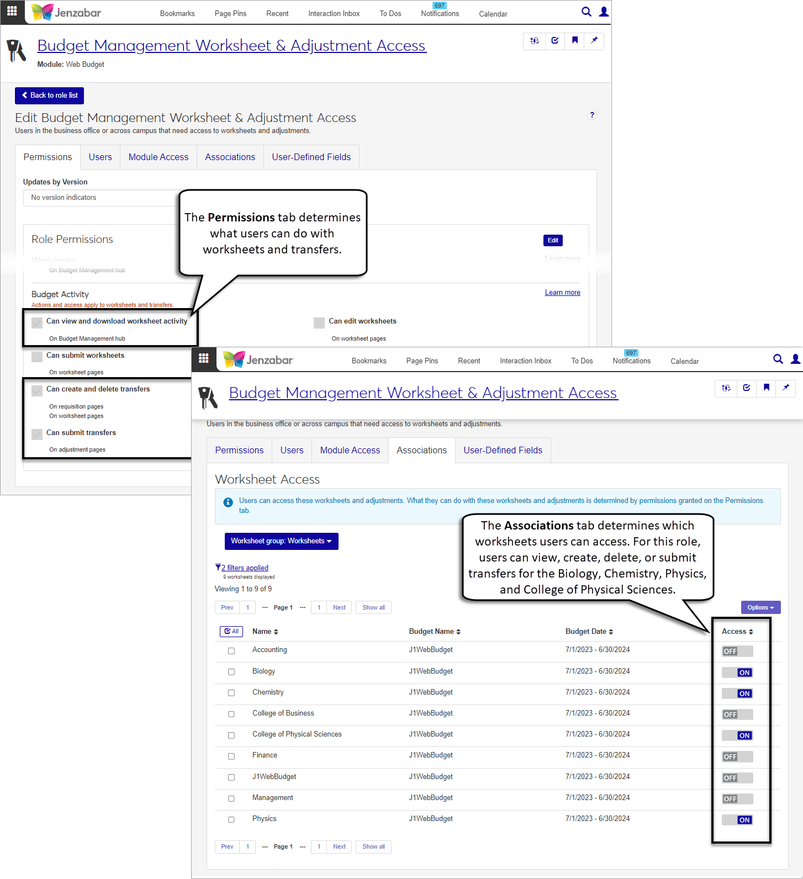This screenshot has height=879, width=803.
Task: Check the box for the J1WebBudget worksheet row
Action: point(231,777)
